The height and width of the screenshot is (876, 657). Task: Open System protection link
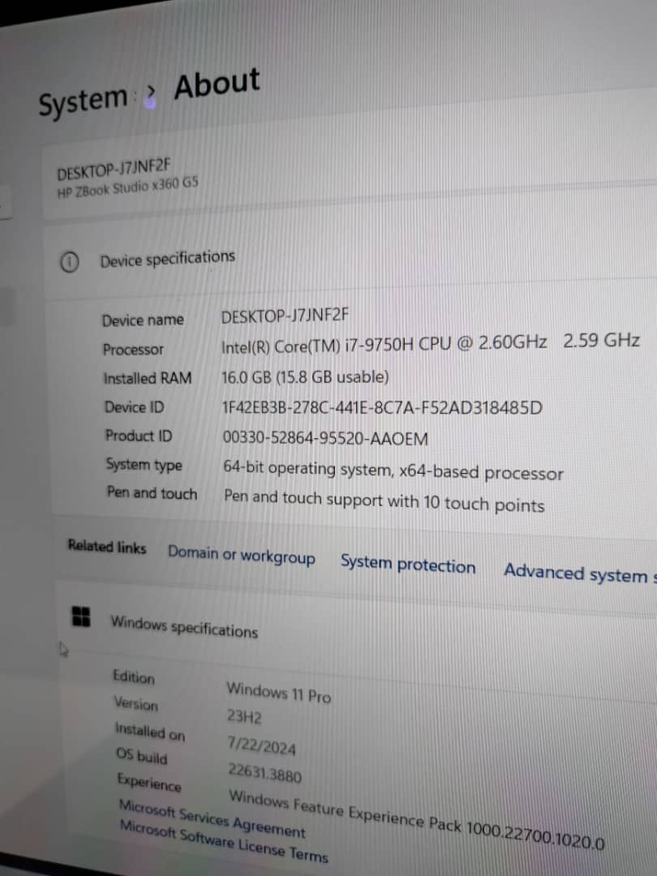tap(407, 565)
